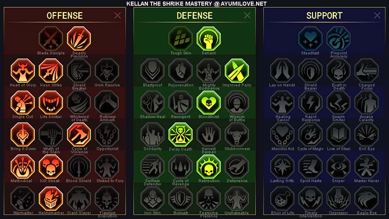Click the Heart of Glory mastery
This screenshot has height=219, width=389.
coord(23,71)
